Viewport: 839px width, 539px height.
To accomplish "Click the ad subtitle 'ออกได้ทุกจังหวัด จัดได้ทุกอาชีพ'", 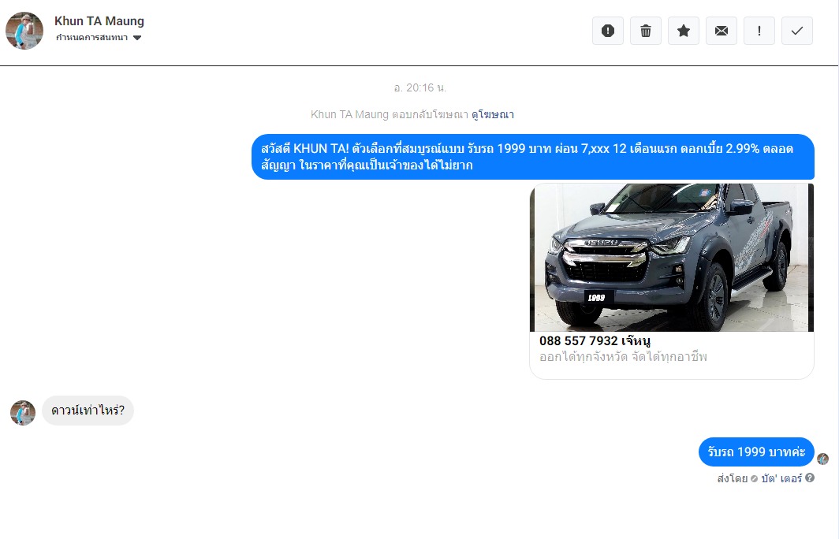I will coord(623,357).
